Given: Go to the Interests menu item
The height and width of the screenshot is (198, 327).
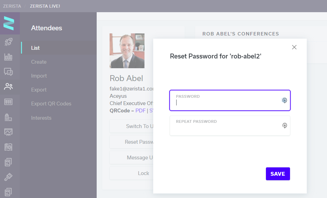Looking at the screenshot, I should (41, 118).
